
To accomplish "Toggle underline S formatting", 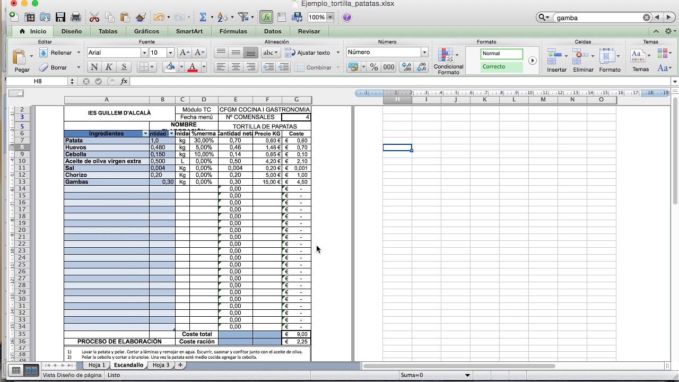I will pos(124,67).
